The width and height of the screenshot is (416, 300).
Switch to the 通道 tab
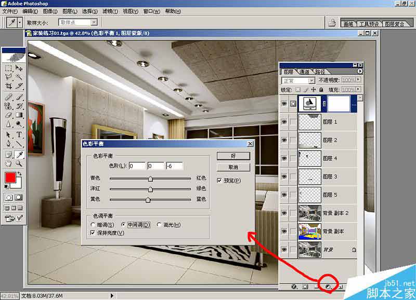[x=304, y=72]
